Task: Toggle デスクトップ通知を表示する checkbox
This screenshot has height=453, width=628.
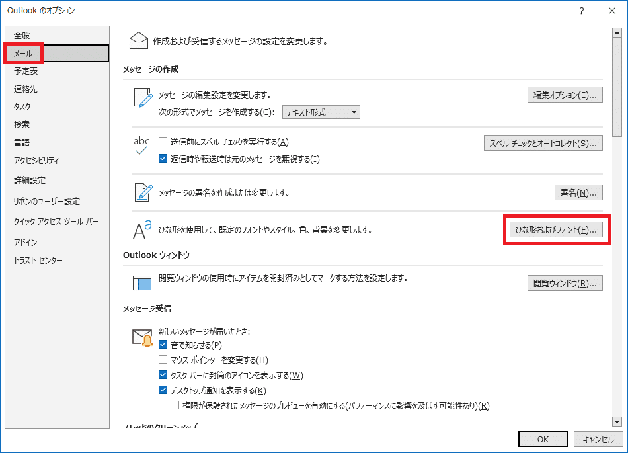Action: coord(163,390)
